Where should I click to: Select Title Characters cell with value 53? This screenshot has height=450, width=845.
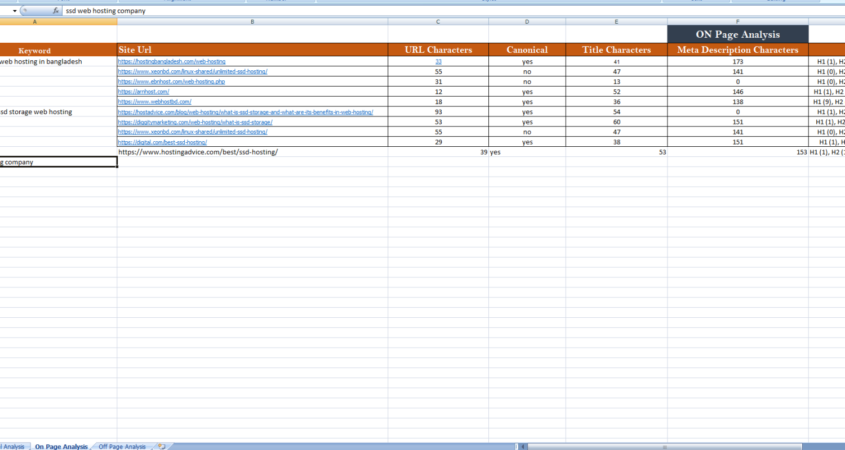click(616, 152)
